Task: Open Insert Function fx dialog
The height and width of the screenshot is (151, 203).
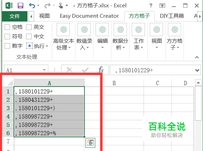Action: 101,70
